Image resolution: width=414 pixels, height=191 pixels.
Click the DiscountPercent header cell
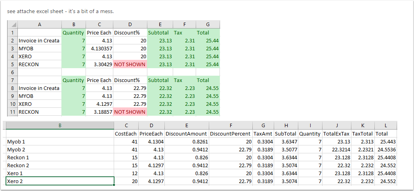coord(231,134)
